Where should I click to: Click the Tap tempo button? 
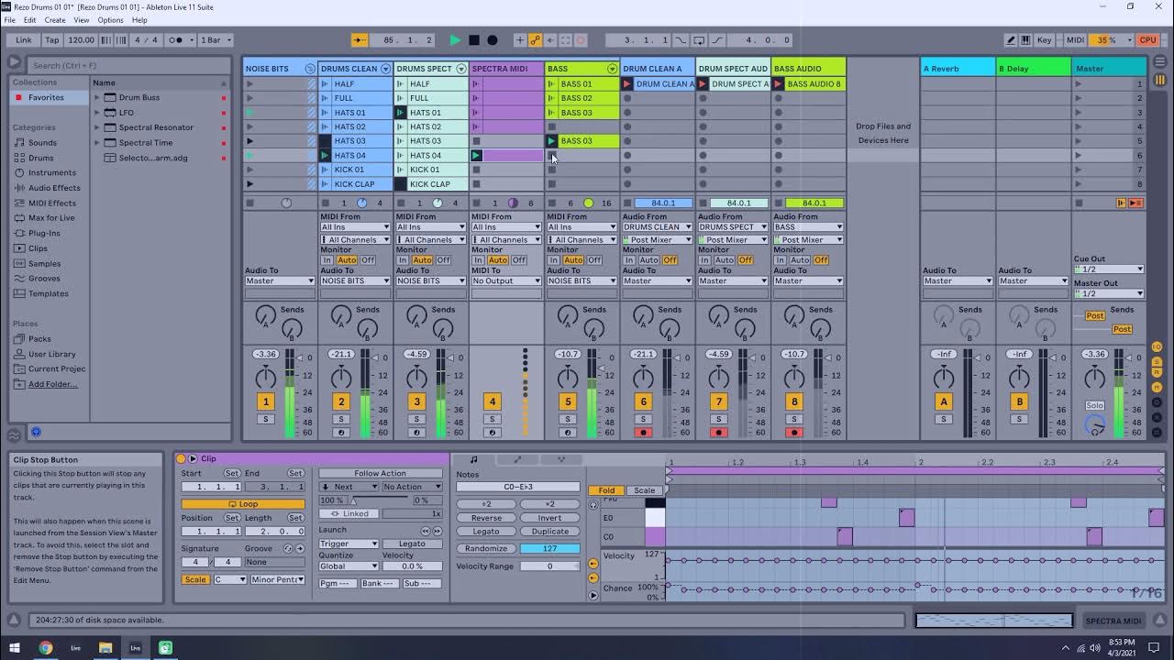[52, 40]
